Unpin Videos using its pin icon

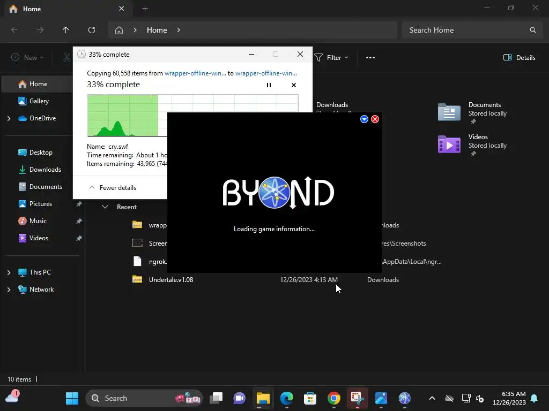(x=79, y=238)
